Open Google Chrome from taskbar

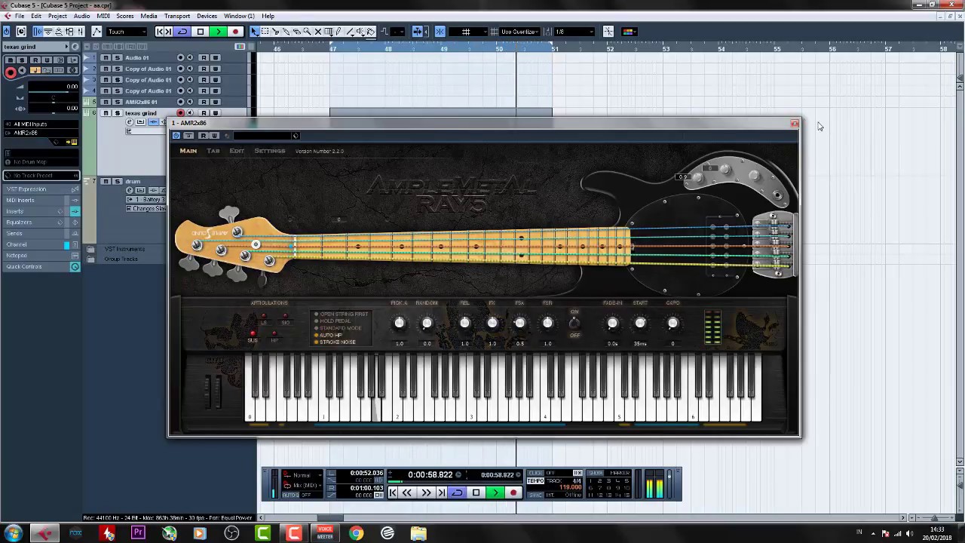356,534
